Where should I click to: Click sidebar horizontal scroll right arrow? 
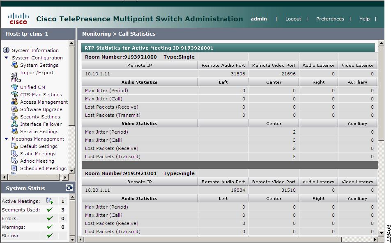[65, 177]
